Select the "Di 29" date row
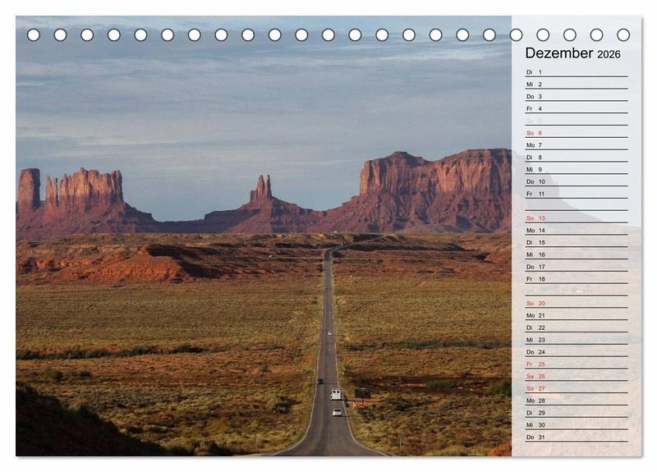 point(577,413)
